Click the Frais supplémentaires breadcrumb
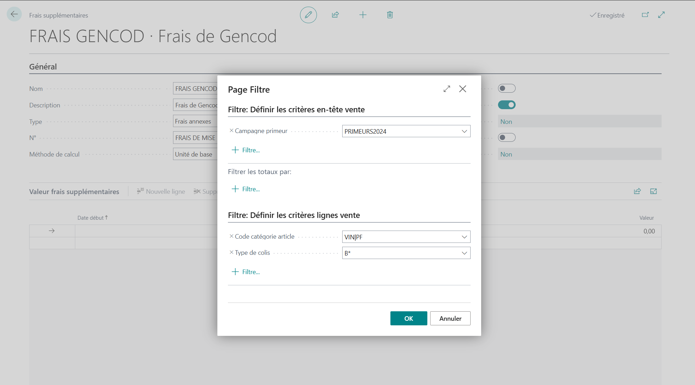 [58, 15]
